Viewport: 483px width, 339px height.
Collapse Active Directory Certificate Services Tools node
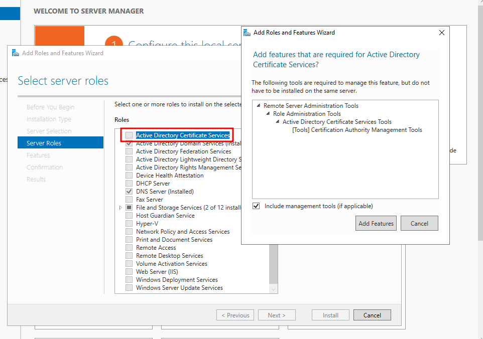point(277,121)
